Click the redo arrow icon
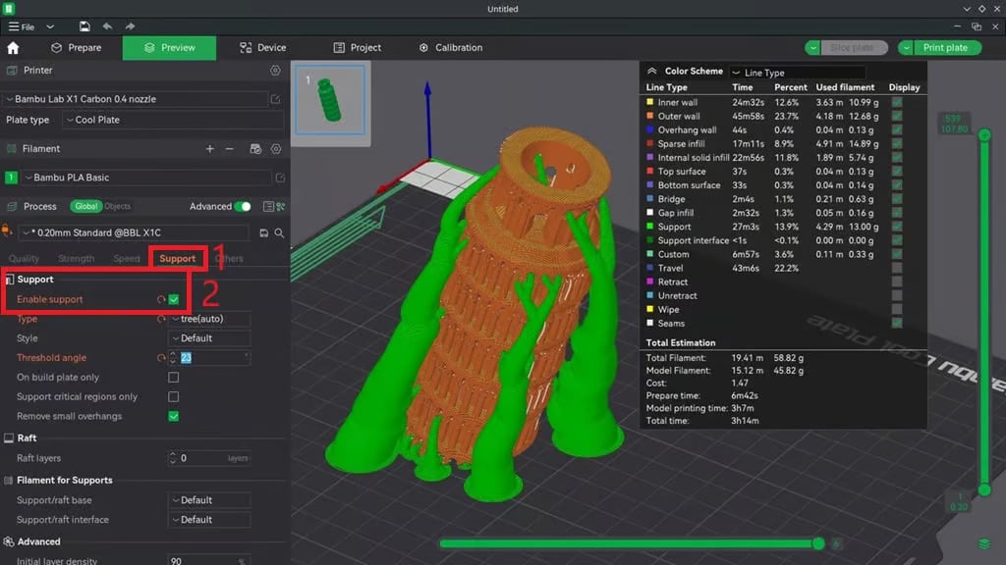 click(129, 26)
